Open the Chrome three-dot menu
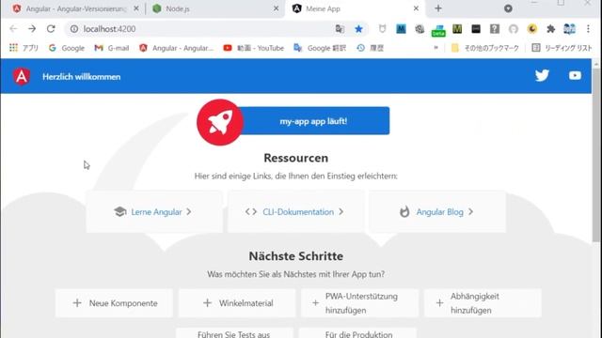 [588, 29]
